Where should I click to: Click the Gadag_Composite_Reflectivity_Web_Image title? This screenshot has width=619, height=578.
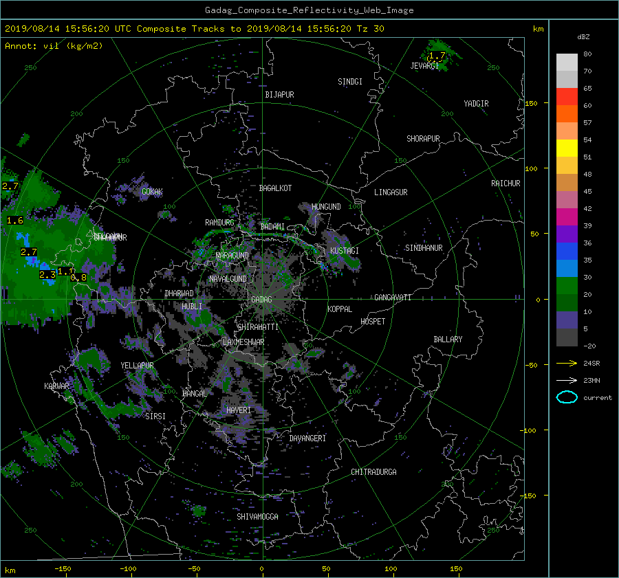[x=309, y=10]
